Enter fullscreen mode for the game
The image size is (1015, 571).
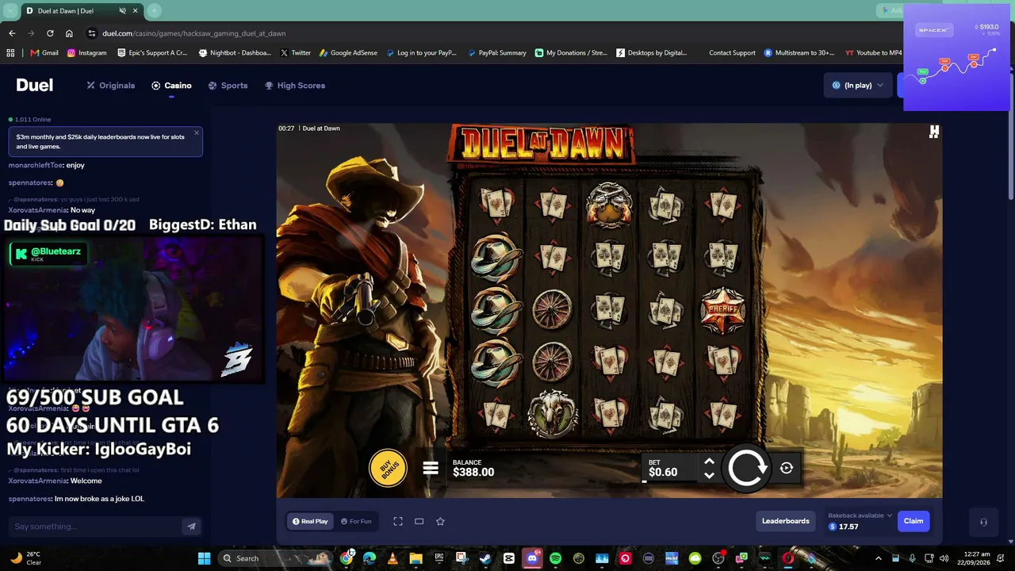coord(398,521)
